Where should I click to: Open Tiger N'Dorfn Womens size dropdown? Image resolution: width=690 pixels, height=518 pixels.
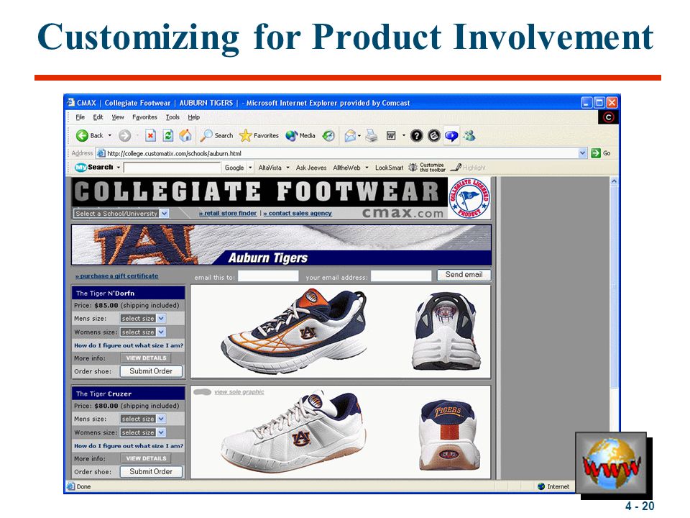pyautogui.click(x=143, y=332)
